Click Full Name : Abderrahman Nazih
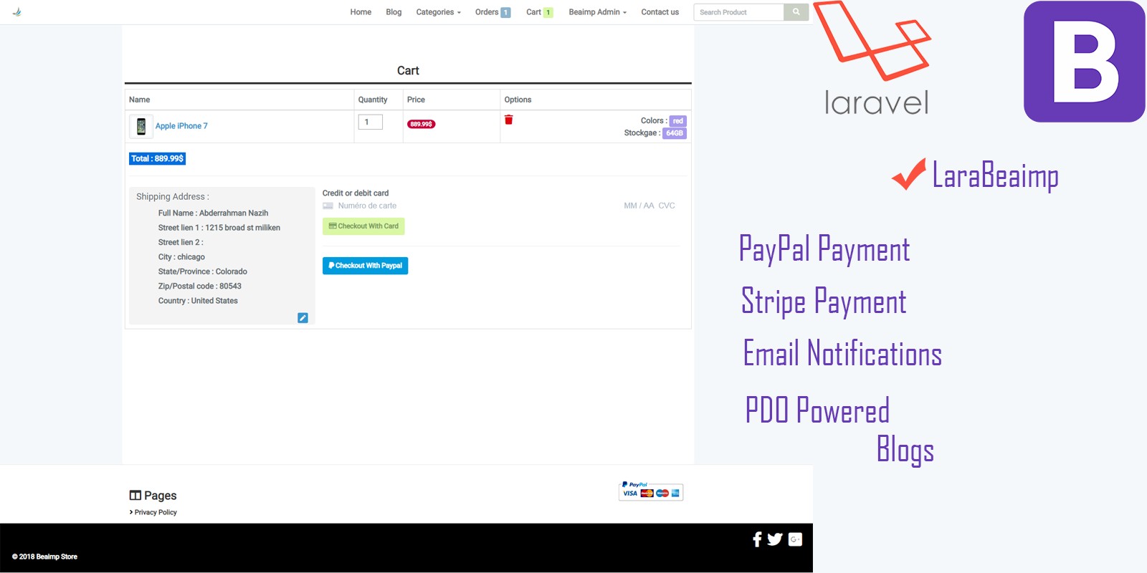This screenshot has width=1147, height=573. pos(214,213)
